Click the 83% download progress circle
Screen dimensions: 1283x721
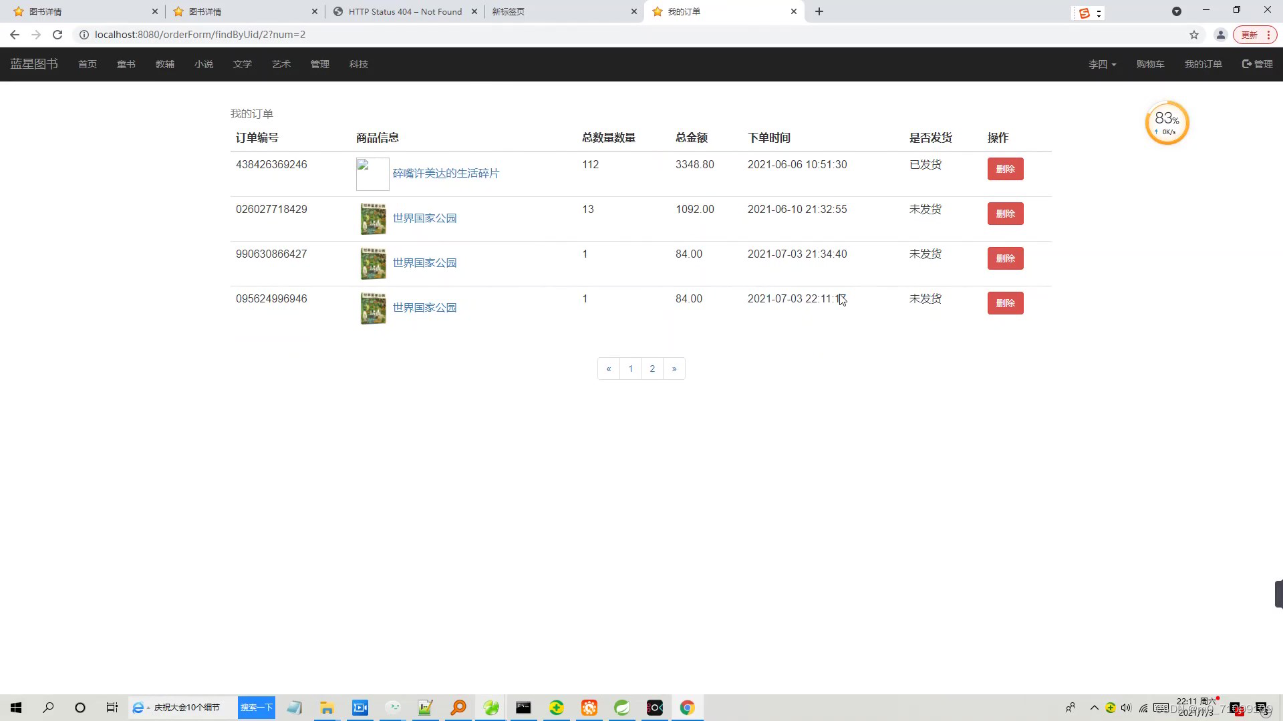click(1167, 122)
